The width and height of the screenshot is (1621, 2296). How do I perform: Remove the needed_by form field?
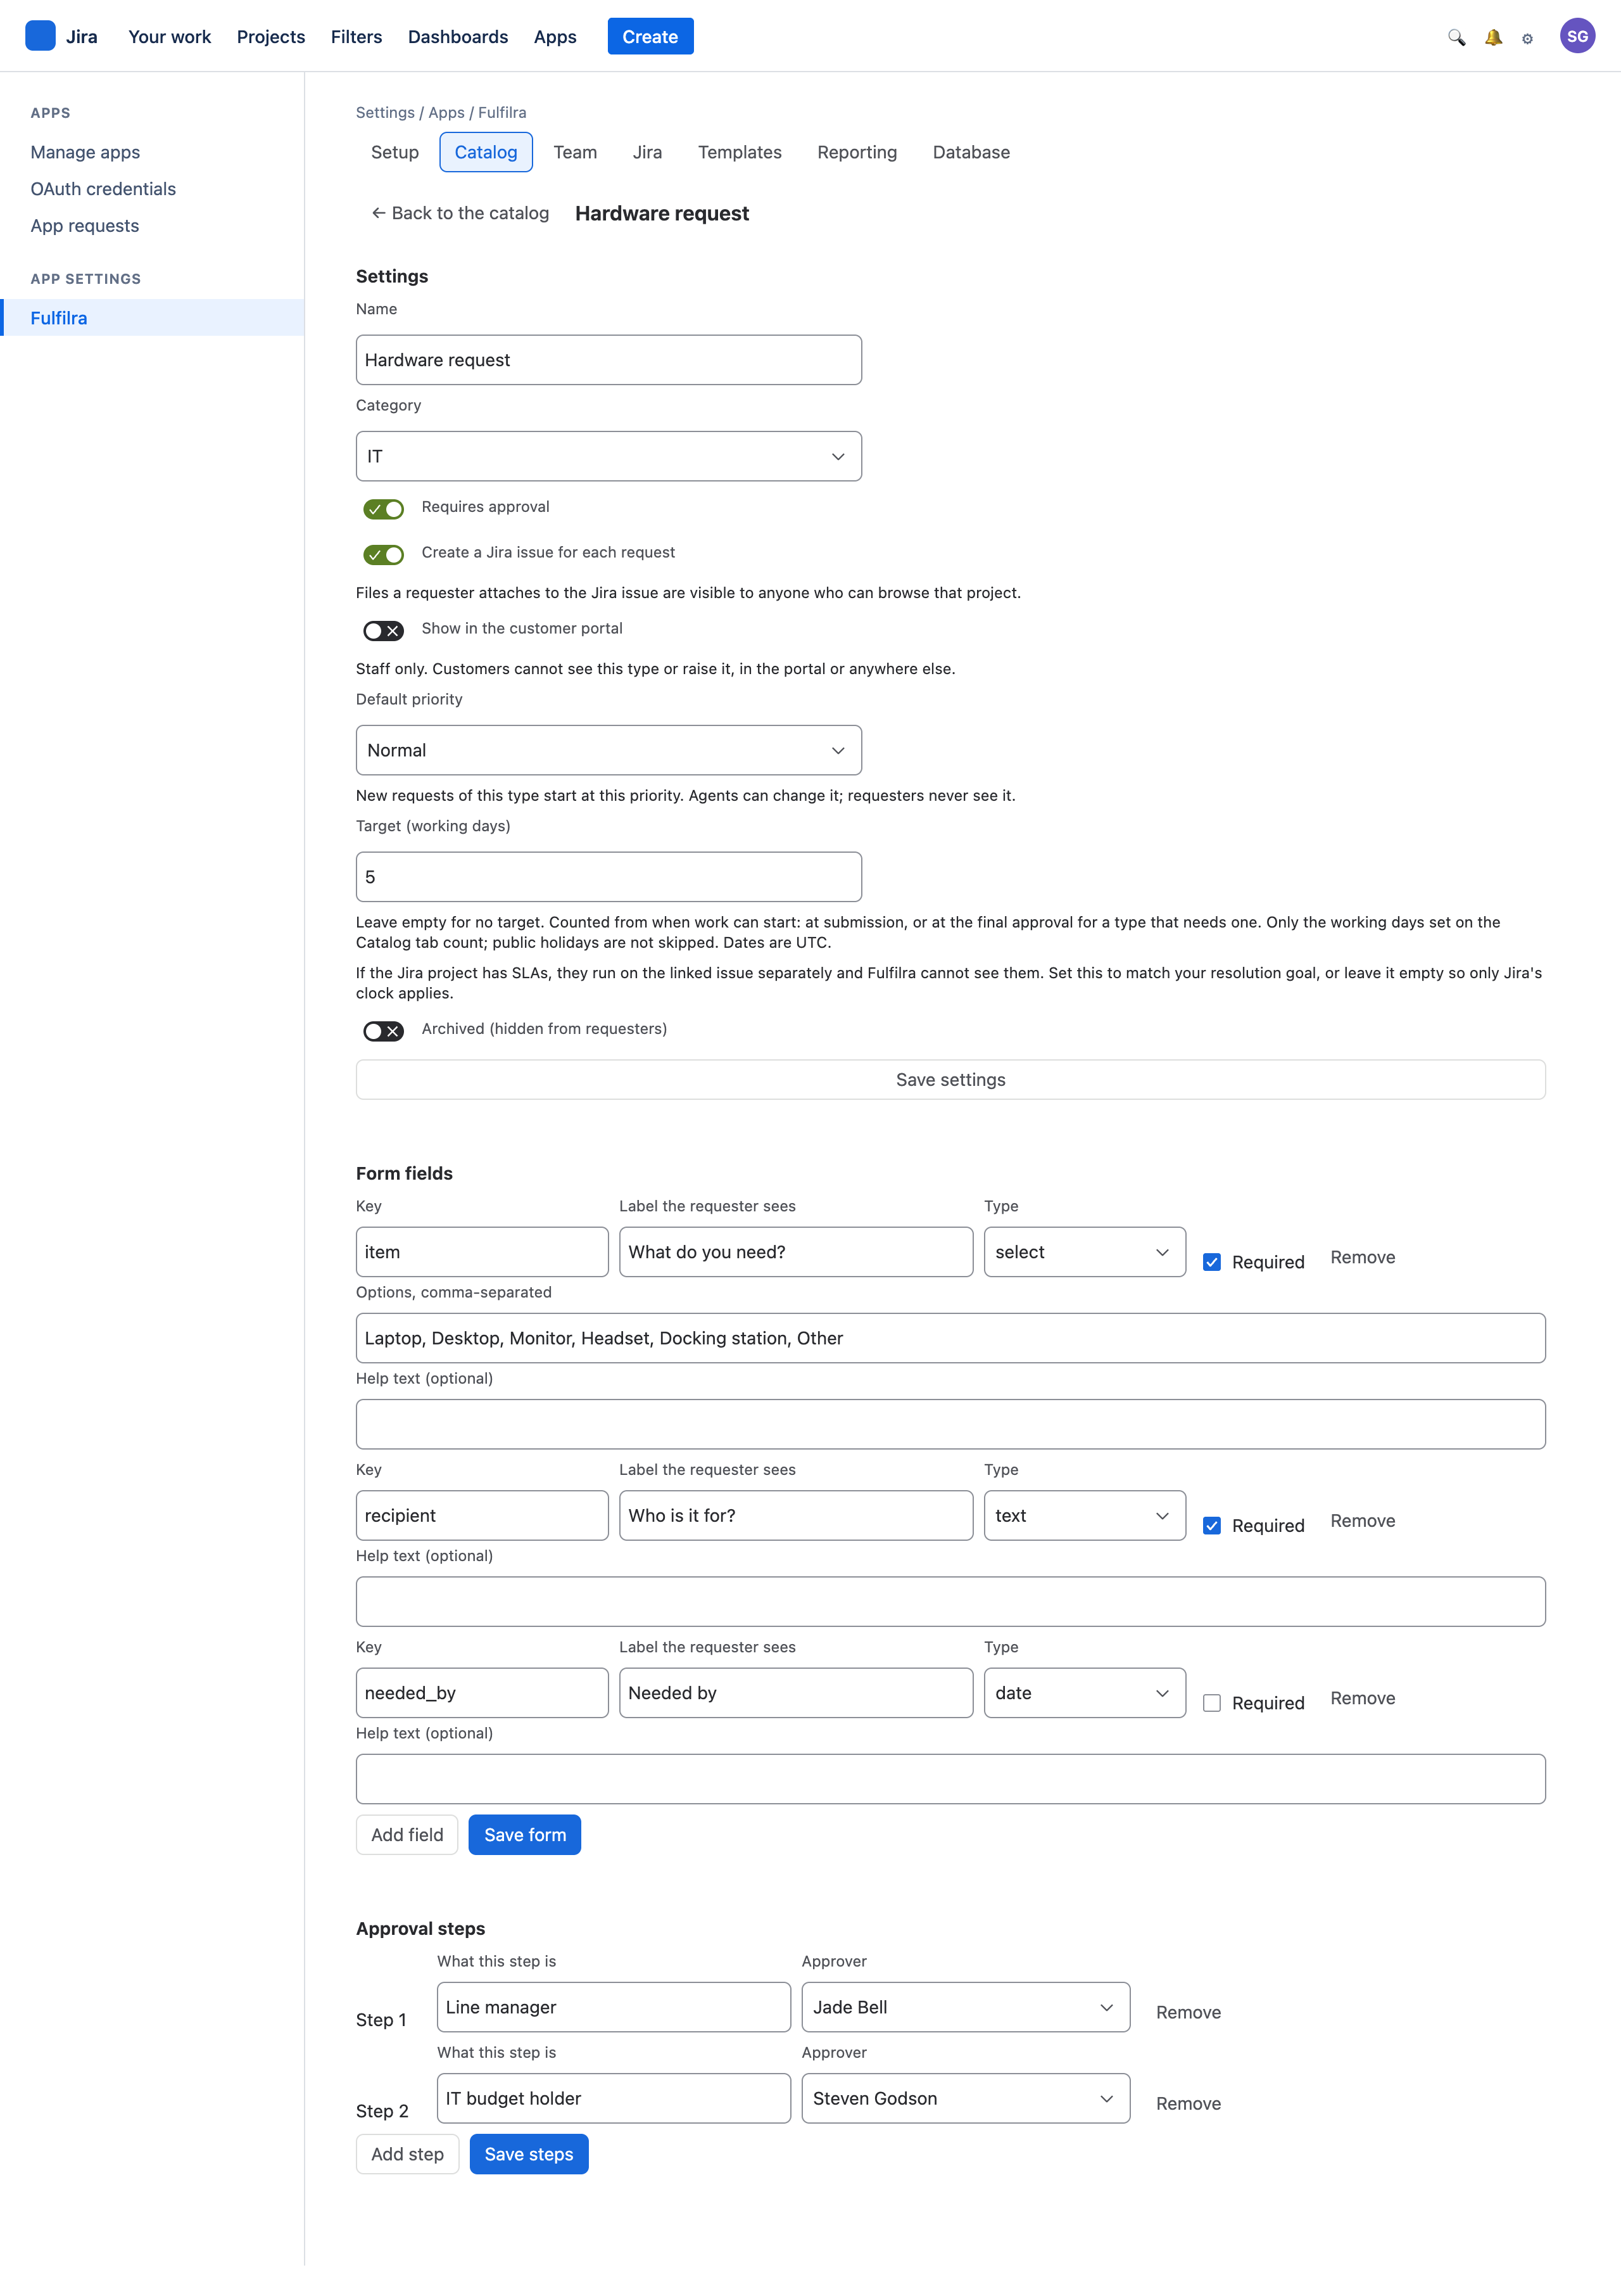point(1362,1698)
